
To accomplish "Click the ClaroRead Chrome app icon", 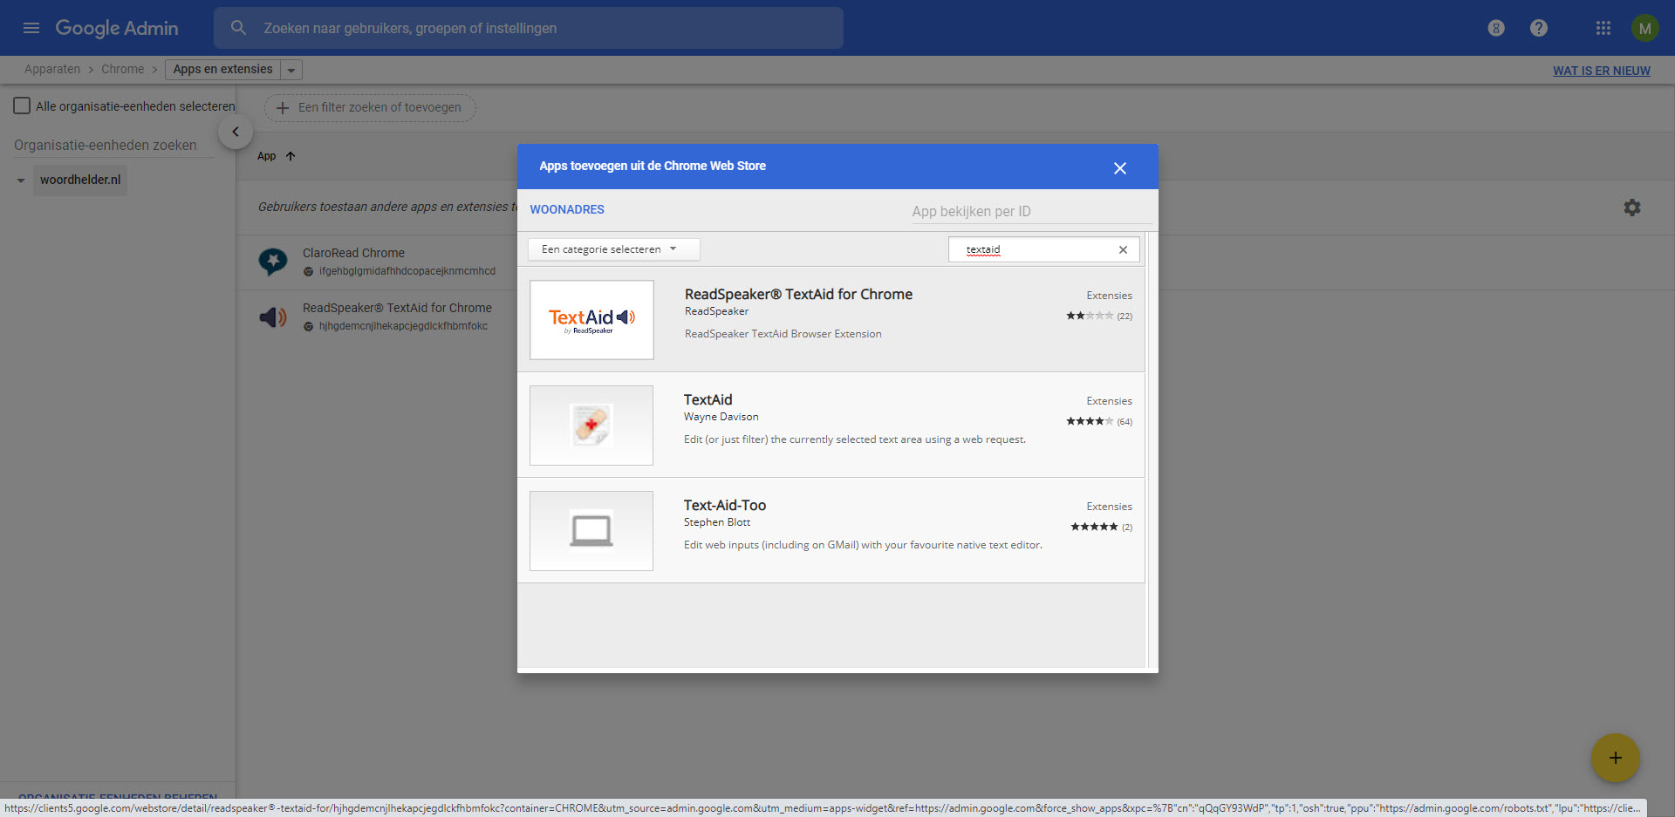I will coord(273,262).
